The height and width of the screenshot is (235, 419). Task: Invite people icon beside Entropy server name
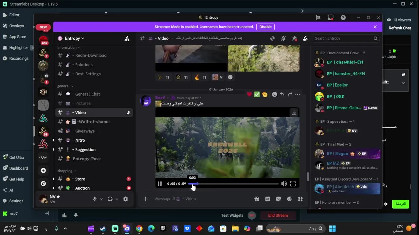(127, 39)
